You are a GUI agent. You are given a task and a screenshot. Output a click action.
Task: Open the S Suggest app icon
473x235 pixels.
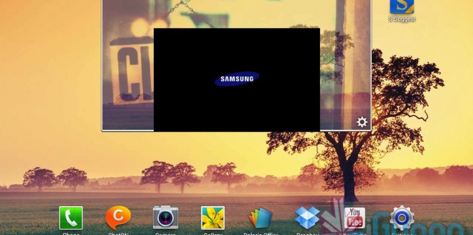click(x=402, y=6)
